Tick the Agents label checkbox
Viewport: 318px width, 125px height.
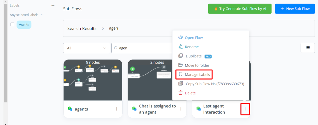click(x=12, y=24)
